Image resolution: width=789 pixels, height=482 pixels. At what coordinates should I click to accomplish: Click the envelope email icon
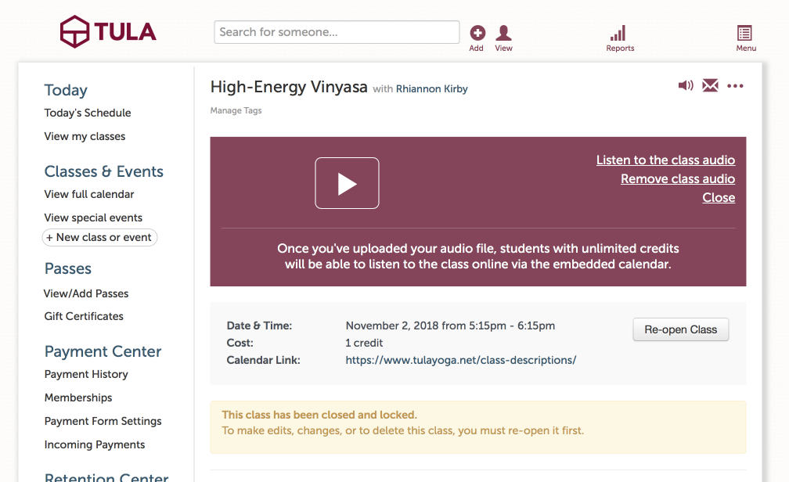(710, 85)
